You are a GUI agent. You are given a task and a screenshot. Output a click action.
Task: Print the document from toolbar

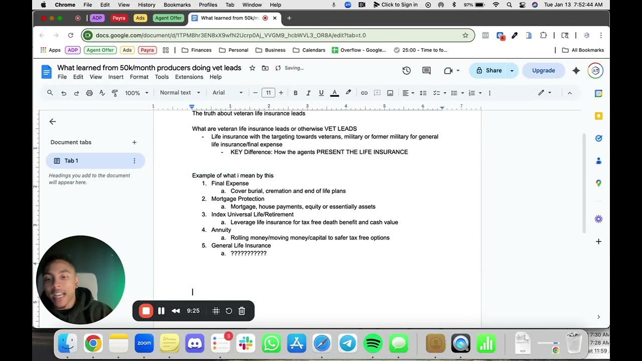(x=89, y=93)
